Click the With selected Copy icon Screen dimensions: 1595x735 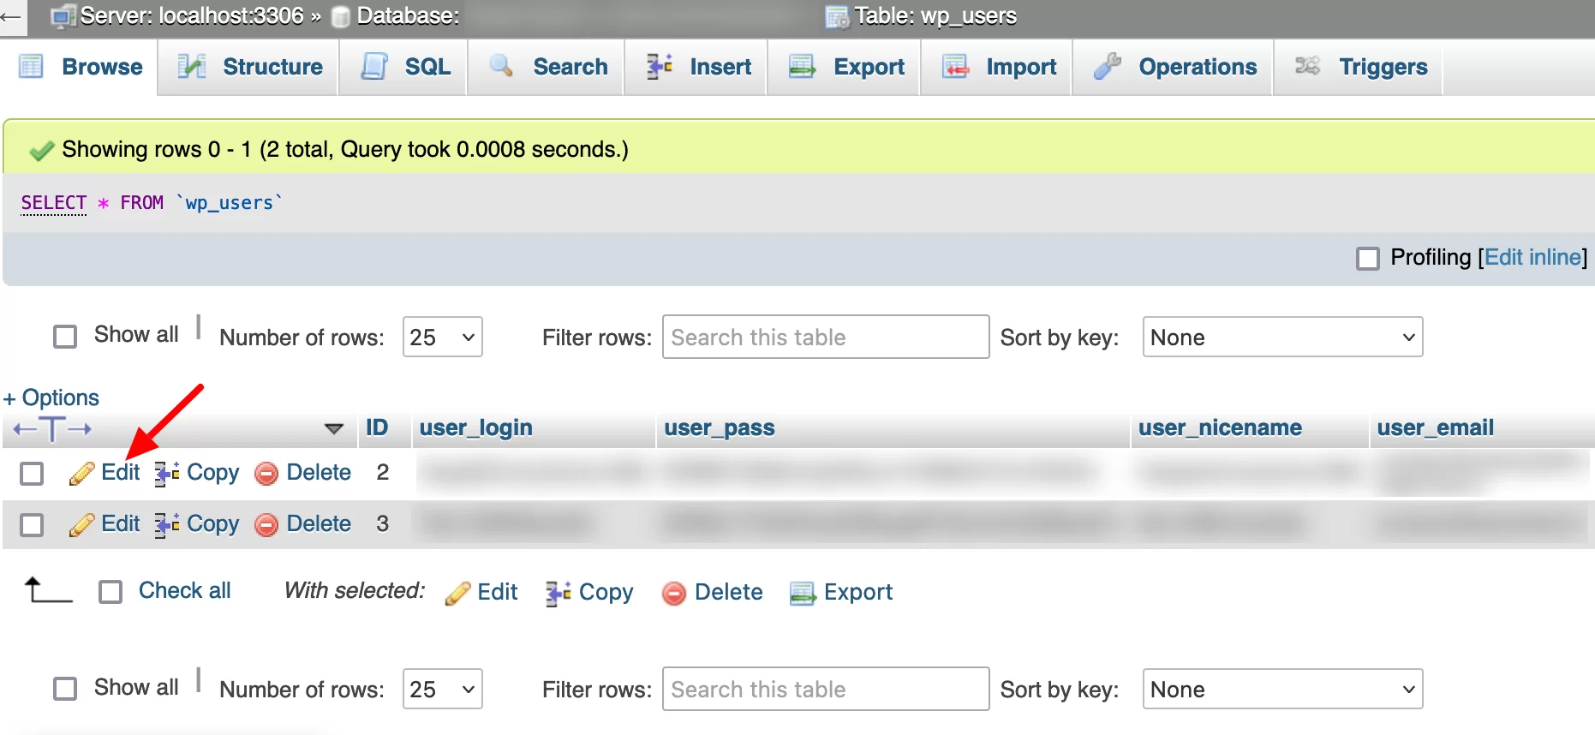tap(559, 593)
